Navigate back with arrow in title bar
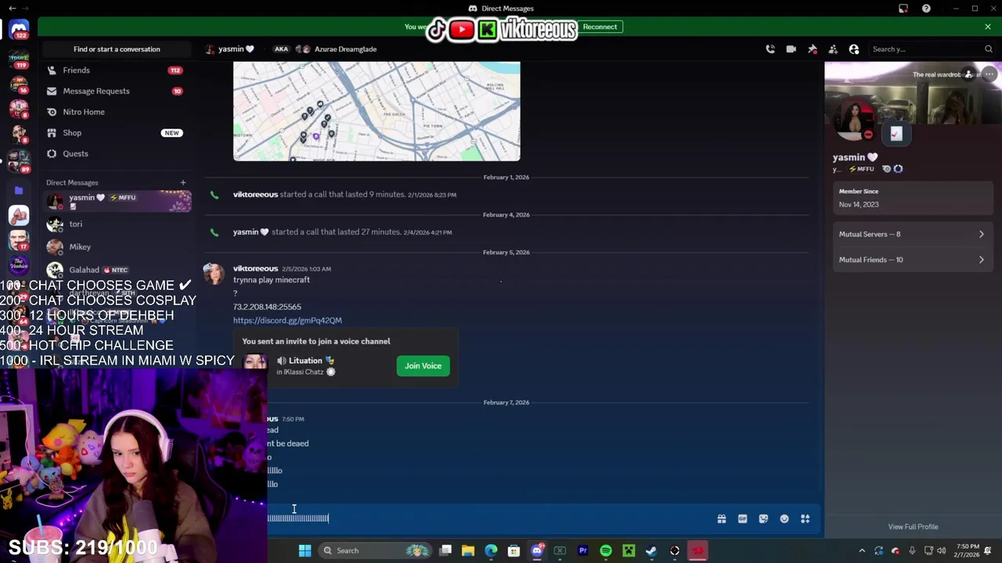This screenshot has width=1002, height=563. point(12,9)
